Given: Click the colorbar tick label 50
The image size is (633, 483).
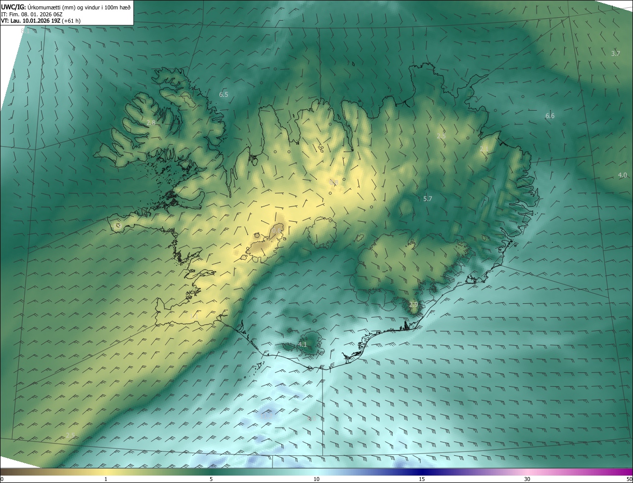Looking at the screenshot, I should pos(629,480).
